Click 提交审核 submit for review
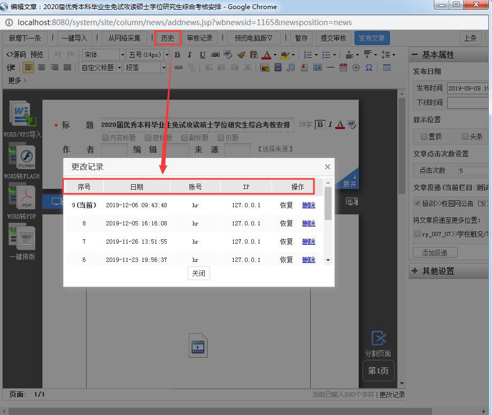Screen dimensions: 492x415 (333, 38)
